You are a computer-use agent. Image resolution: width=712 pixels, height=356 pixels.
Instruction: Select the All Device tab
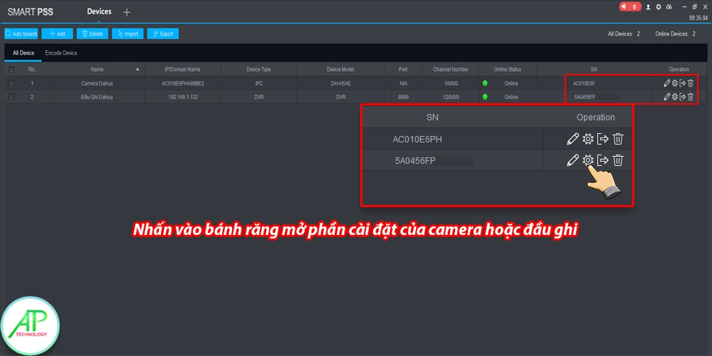pyautogui.click(x=23, y=53)
